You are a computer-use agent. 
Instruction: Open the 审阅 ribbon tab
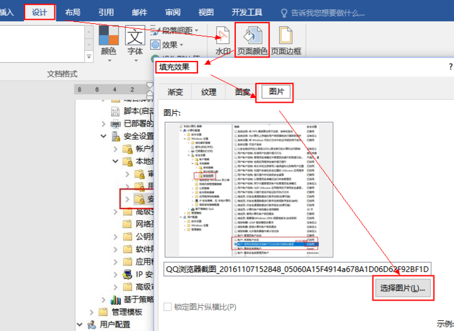tap(173, 13)
